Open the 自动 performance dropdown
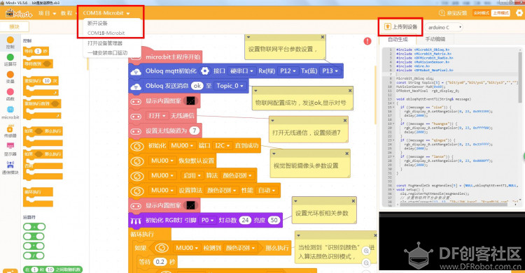 [x=267, y=190]
